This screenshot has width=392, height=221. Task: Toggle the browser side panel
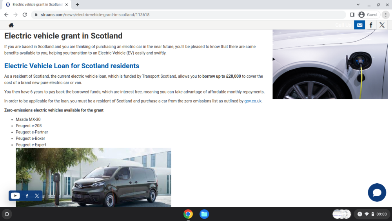(x=352, y=15)
